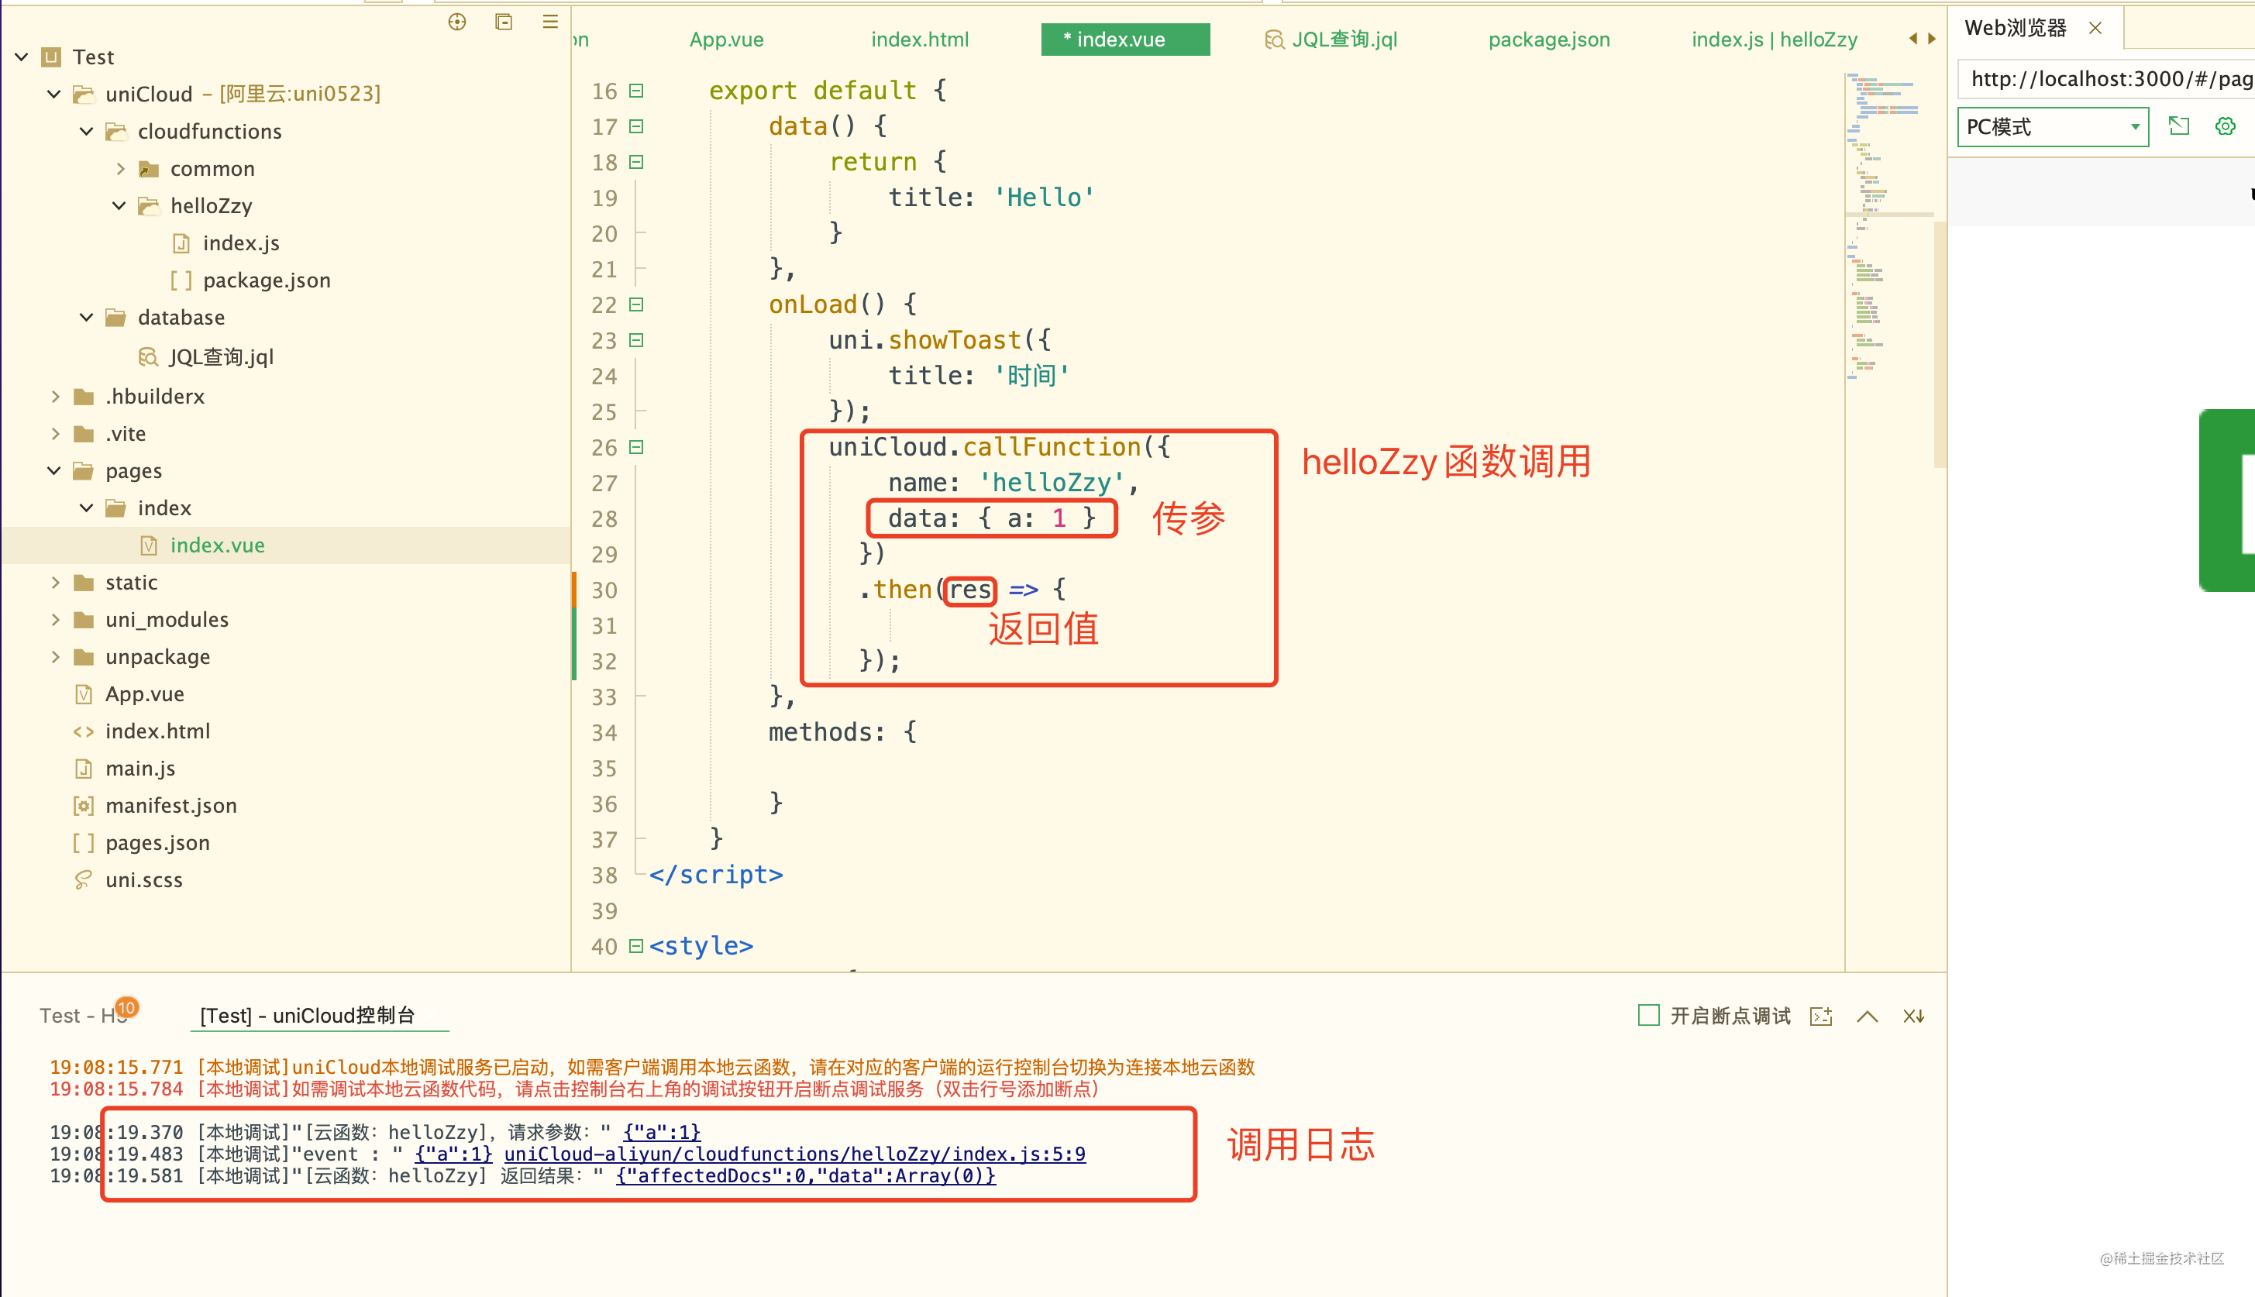
Task: Select index.vue in the pages tree
Action: tap(218, 545)
